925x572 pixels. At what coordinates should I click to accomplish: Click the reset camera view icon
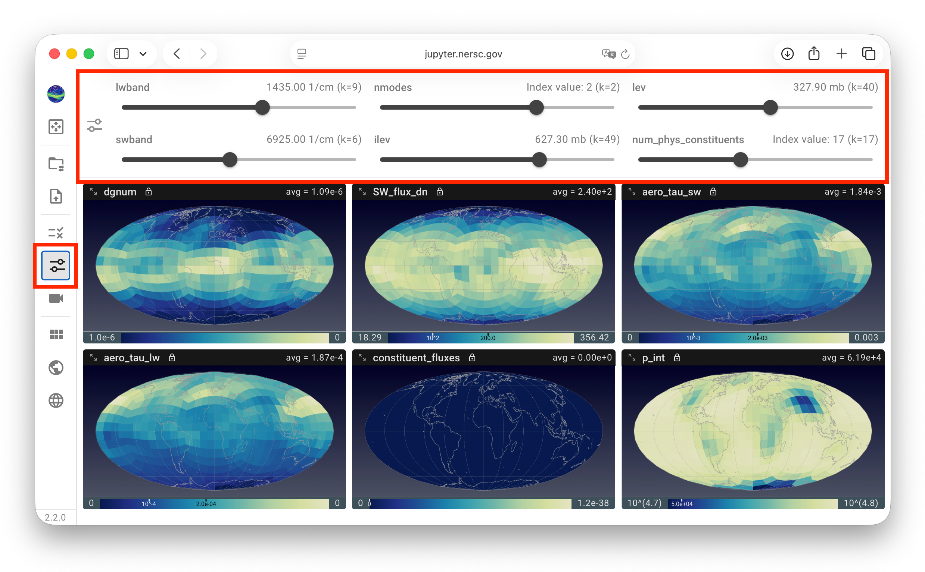56,127
